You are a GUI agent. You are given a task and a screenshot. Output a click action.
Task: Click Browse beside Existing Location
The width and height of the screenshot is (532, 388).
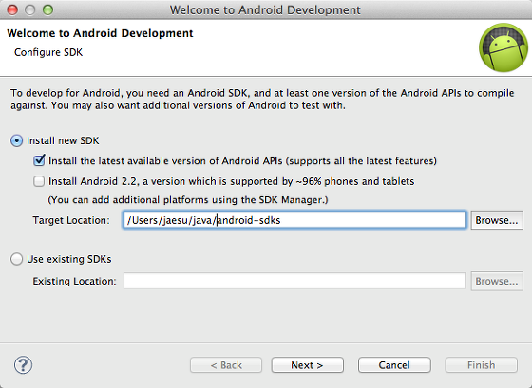point(497,281)
